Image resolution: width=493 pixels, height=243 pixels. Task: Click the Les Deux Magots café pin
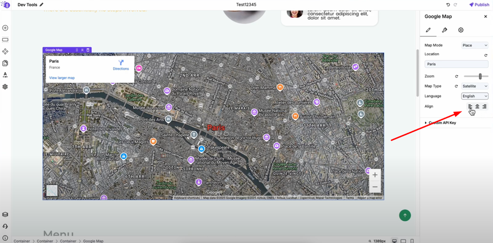click(153, 141)
